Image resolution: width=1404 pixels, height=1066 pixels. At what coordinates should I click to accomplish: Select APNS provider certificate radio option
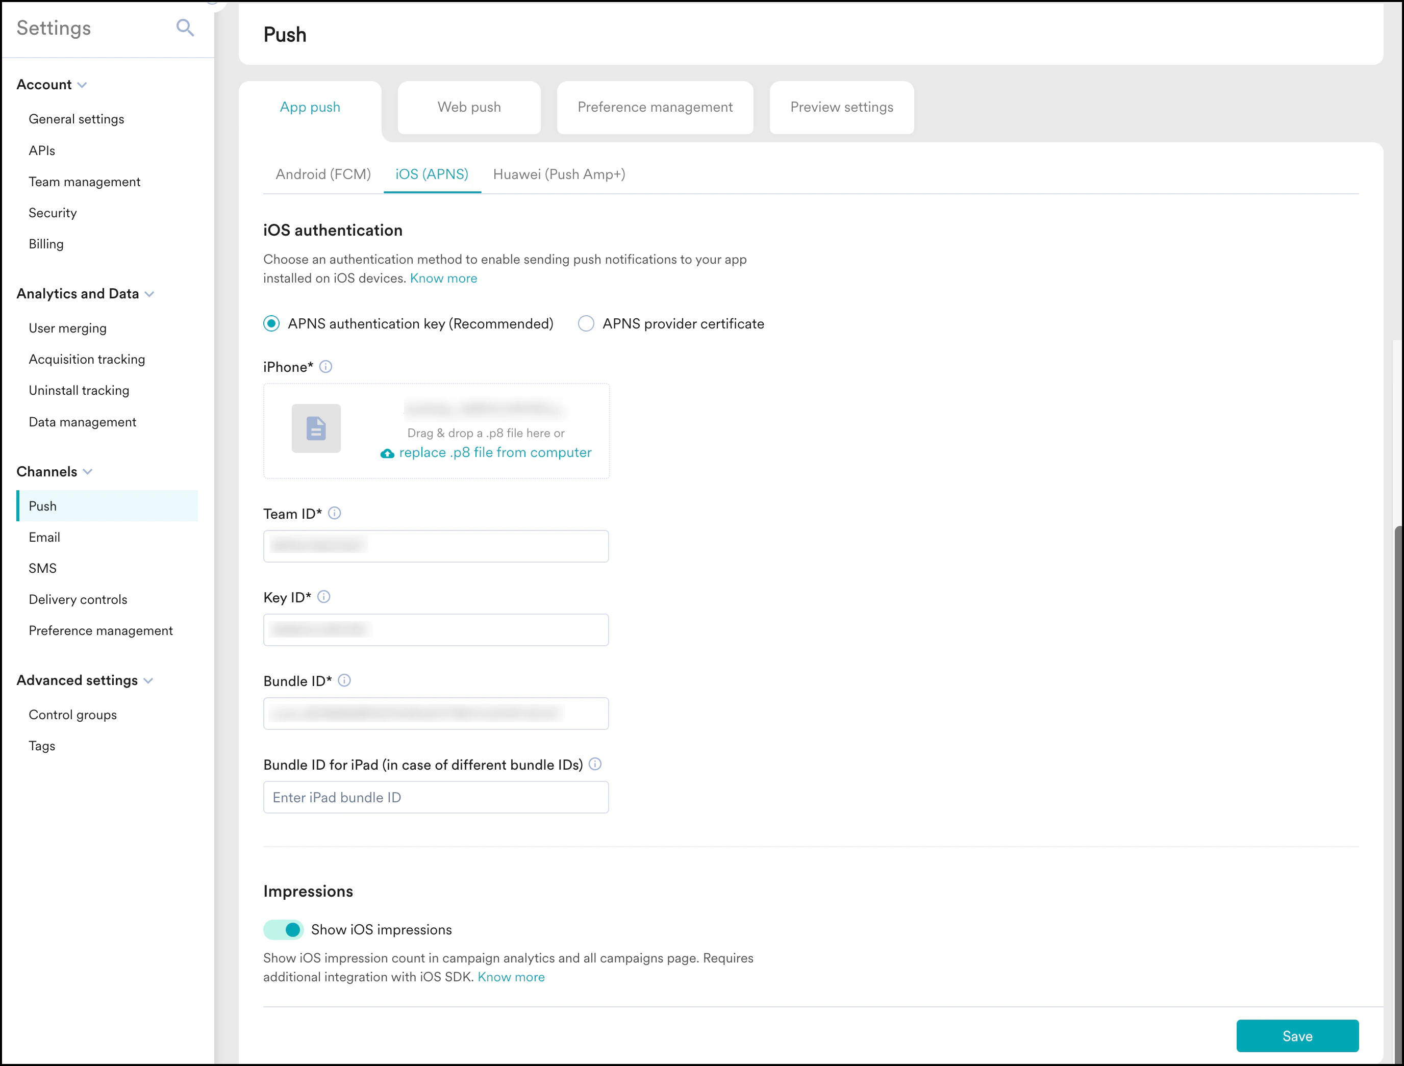click(586, 323)
